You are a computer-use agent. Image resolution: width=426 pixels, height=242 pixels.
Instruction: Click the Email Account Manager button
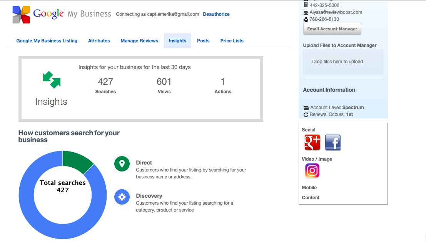click(x=332, y=29)
